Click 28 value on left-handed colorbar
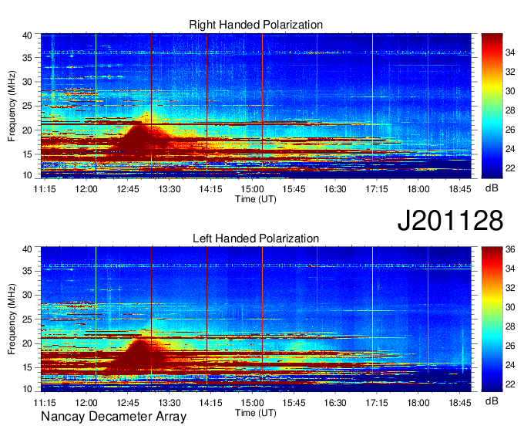 [510, 326]
